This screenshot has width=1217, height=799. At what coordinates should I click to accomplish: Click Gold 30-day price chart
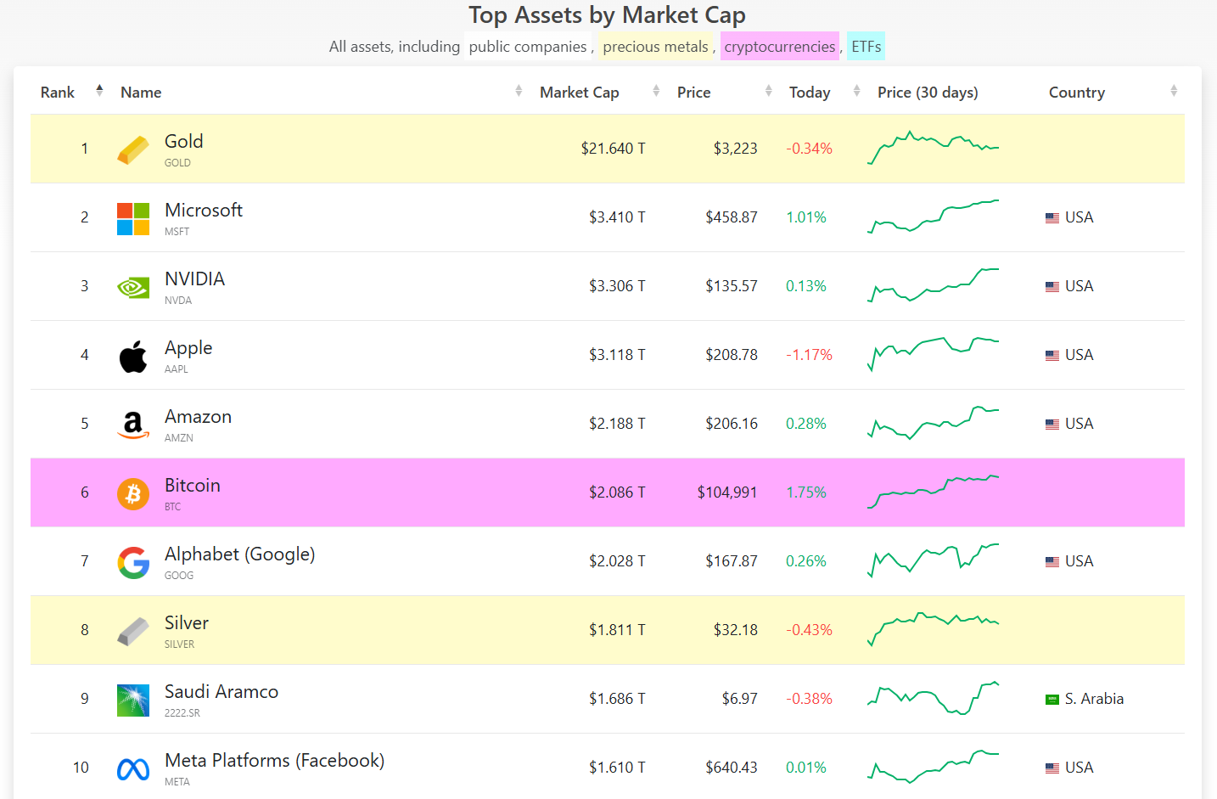[934, 148]
